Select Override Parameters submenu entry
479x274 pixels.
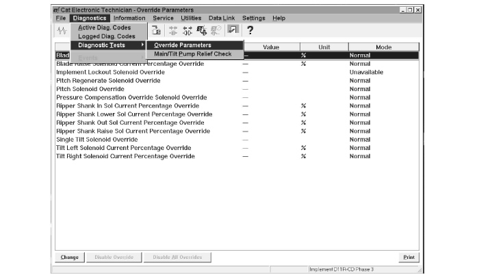click(x=195, y=45)
